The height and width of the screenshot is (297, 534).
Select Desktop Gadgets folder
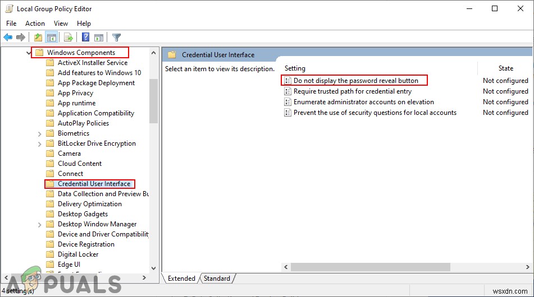83,214
